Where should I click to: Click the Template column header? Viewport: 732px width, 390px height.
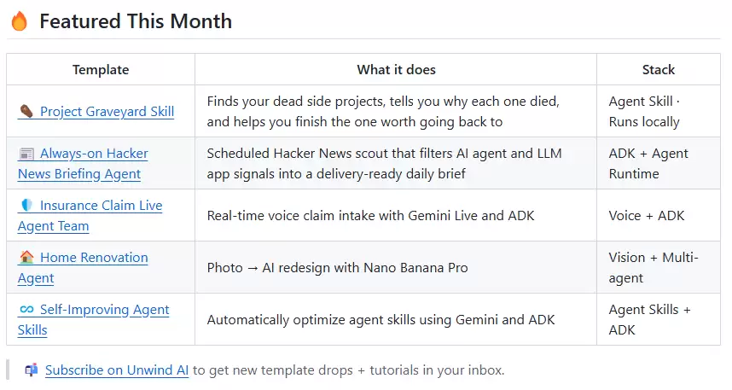(x=101, y=70)
